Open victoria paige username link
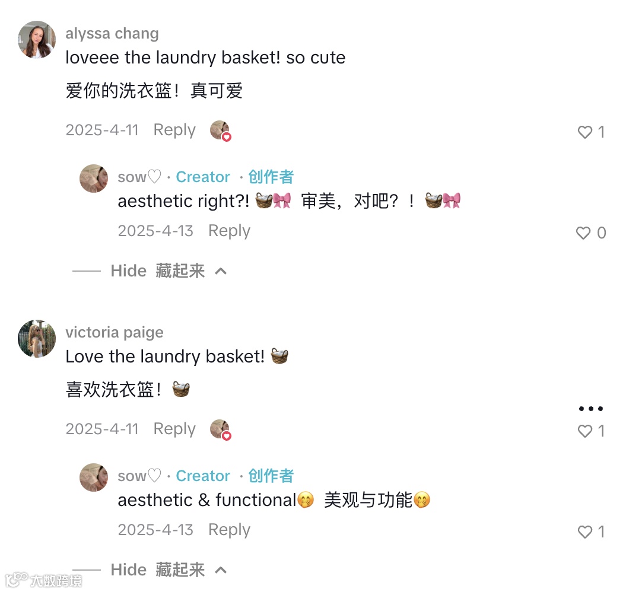The image size is (629, 592). (x=115, y=333)
